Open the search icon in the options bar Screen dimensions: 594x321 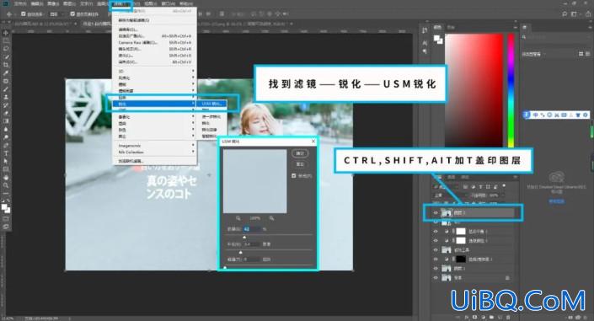[x=565, y=14]
